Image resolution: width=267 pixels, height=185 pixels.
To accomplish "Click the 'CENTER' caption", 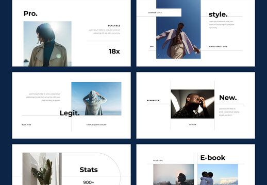I will [192, 124].
